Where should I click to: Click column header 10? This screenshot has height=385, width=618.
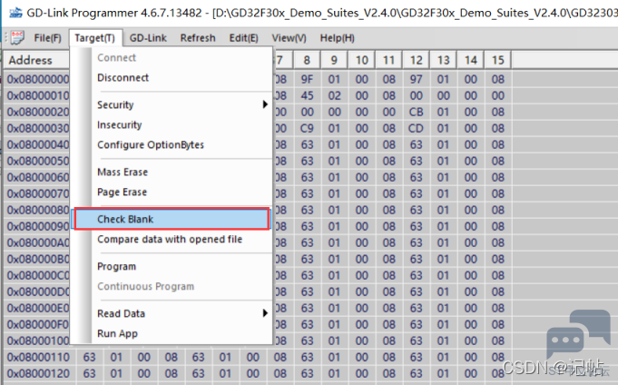pyautogui.click(x=361, y=60)
